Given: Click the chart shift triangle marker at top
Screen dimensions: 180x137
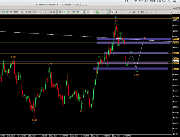Looking at the screenshot, I should click(126, 15).
